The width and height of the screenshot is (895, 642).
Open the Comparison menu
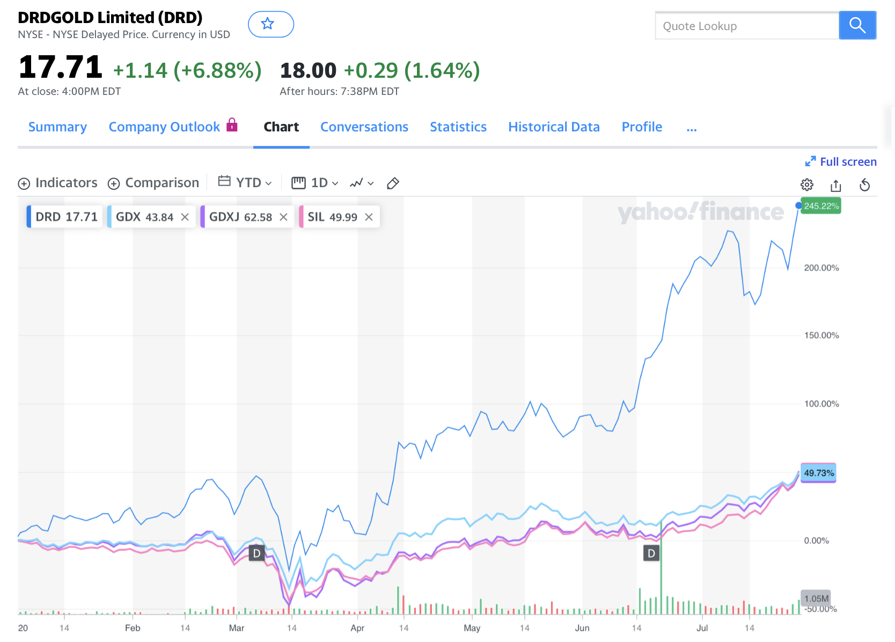point(153,183)
